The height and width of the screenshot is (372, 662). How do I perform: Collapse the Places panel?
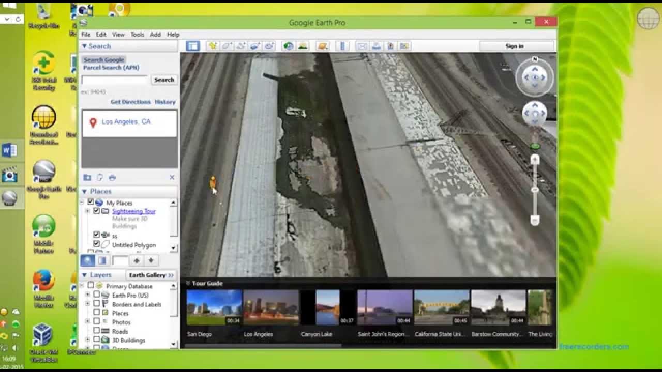pyautogui.click(x=84, y=191)
